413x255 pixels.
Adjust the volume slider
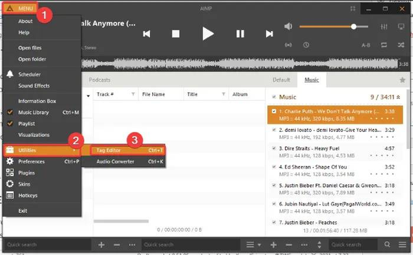coord(334,27)
